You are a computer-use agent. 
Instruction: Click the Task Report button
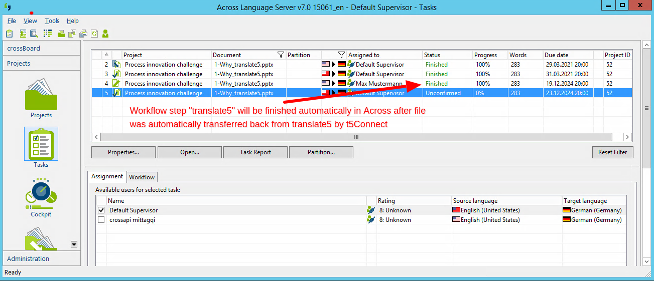coord(255,152)
